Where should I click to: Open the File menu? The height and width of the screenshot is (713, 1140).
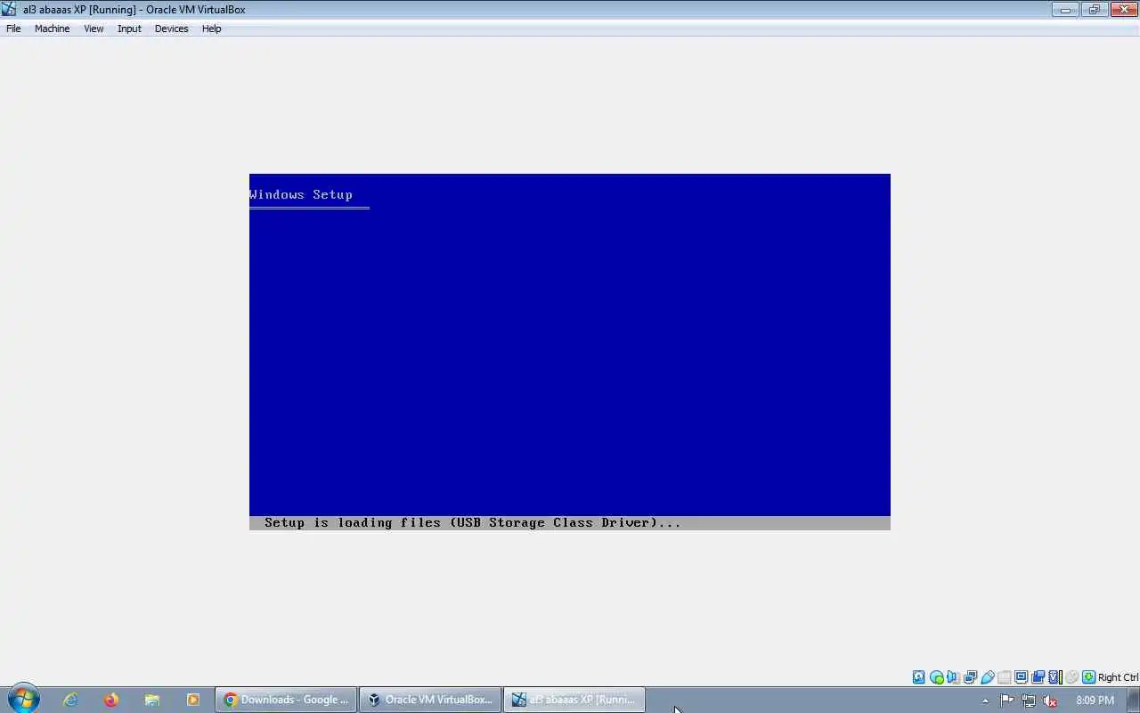tap(13, 29)
